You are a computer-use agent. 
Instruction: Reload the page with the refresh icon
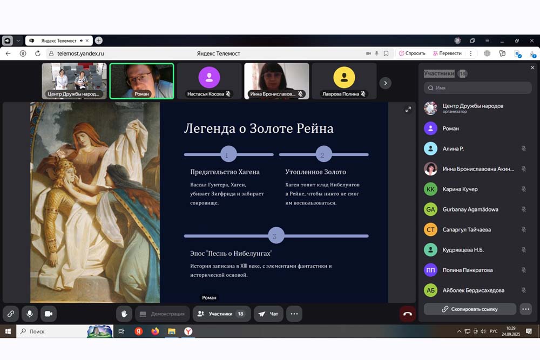point(38,53)
